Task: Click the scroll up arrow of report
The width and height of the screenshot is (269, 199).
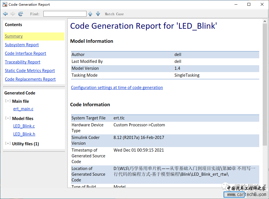Action: tap(265, 22)
